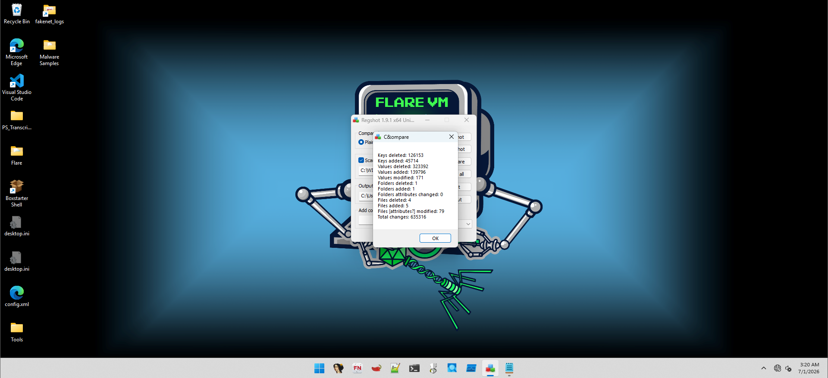Screen dimensions: 828x378
Task: Open the clock and date flyout
Action: pos(809,368)
